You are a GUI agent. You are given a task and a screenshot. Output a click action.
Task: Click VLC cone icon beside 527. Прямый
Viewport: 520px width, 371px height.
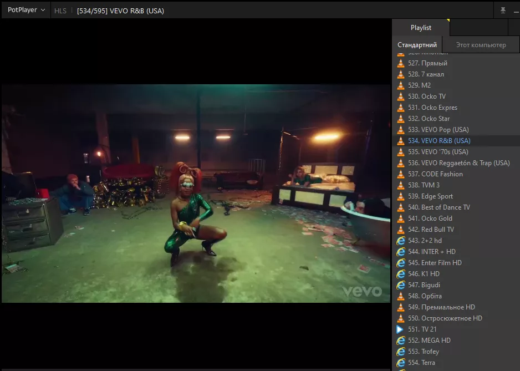pos(401,63)
